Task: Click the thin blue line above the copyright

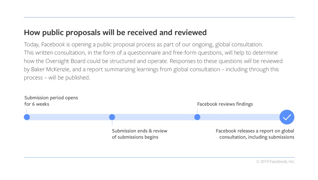Action: (159, 157)
